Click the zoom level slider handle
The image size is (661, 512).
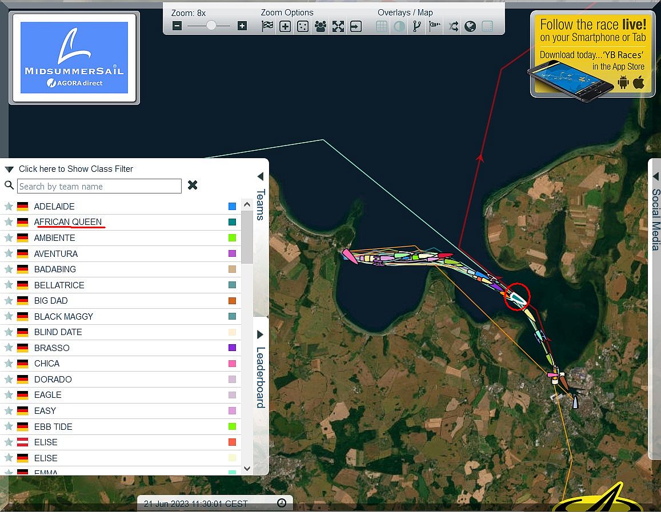(x=211, y=26)
